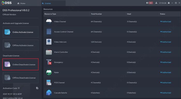Open the user account icon

(156, 3)
